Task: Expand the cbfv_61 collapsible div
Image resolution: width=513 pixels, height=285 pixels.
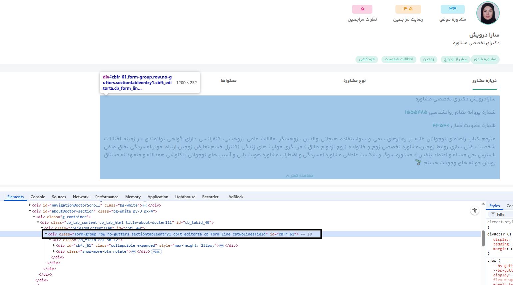Action: [54, 246]
